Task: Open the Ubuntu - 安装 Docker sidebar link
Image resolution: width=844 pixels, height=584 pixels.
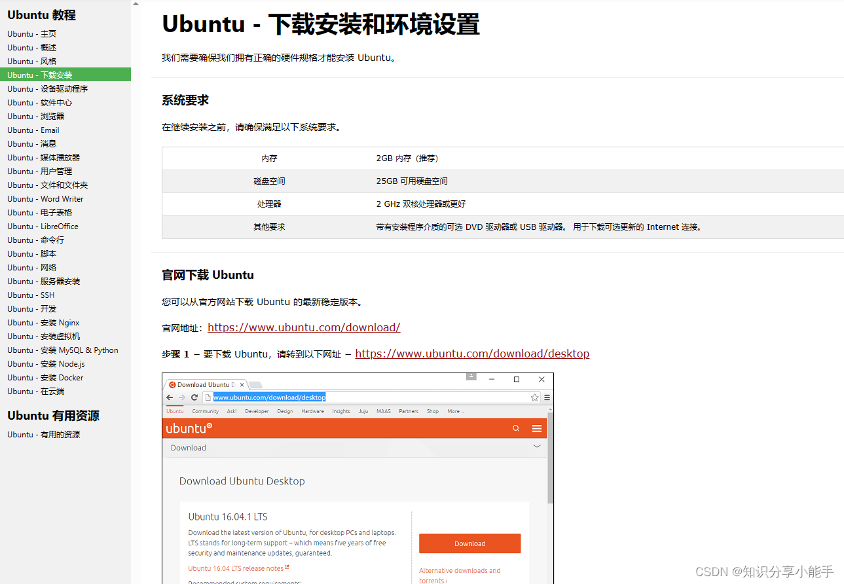Action: (x=45, y=377)
